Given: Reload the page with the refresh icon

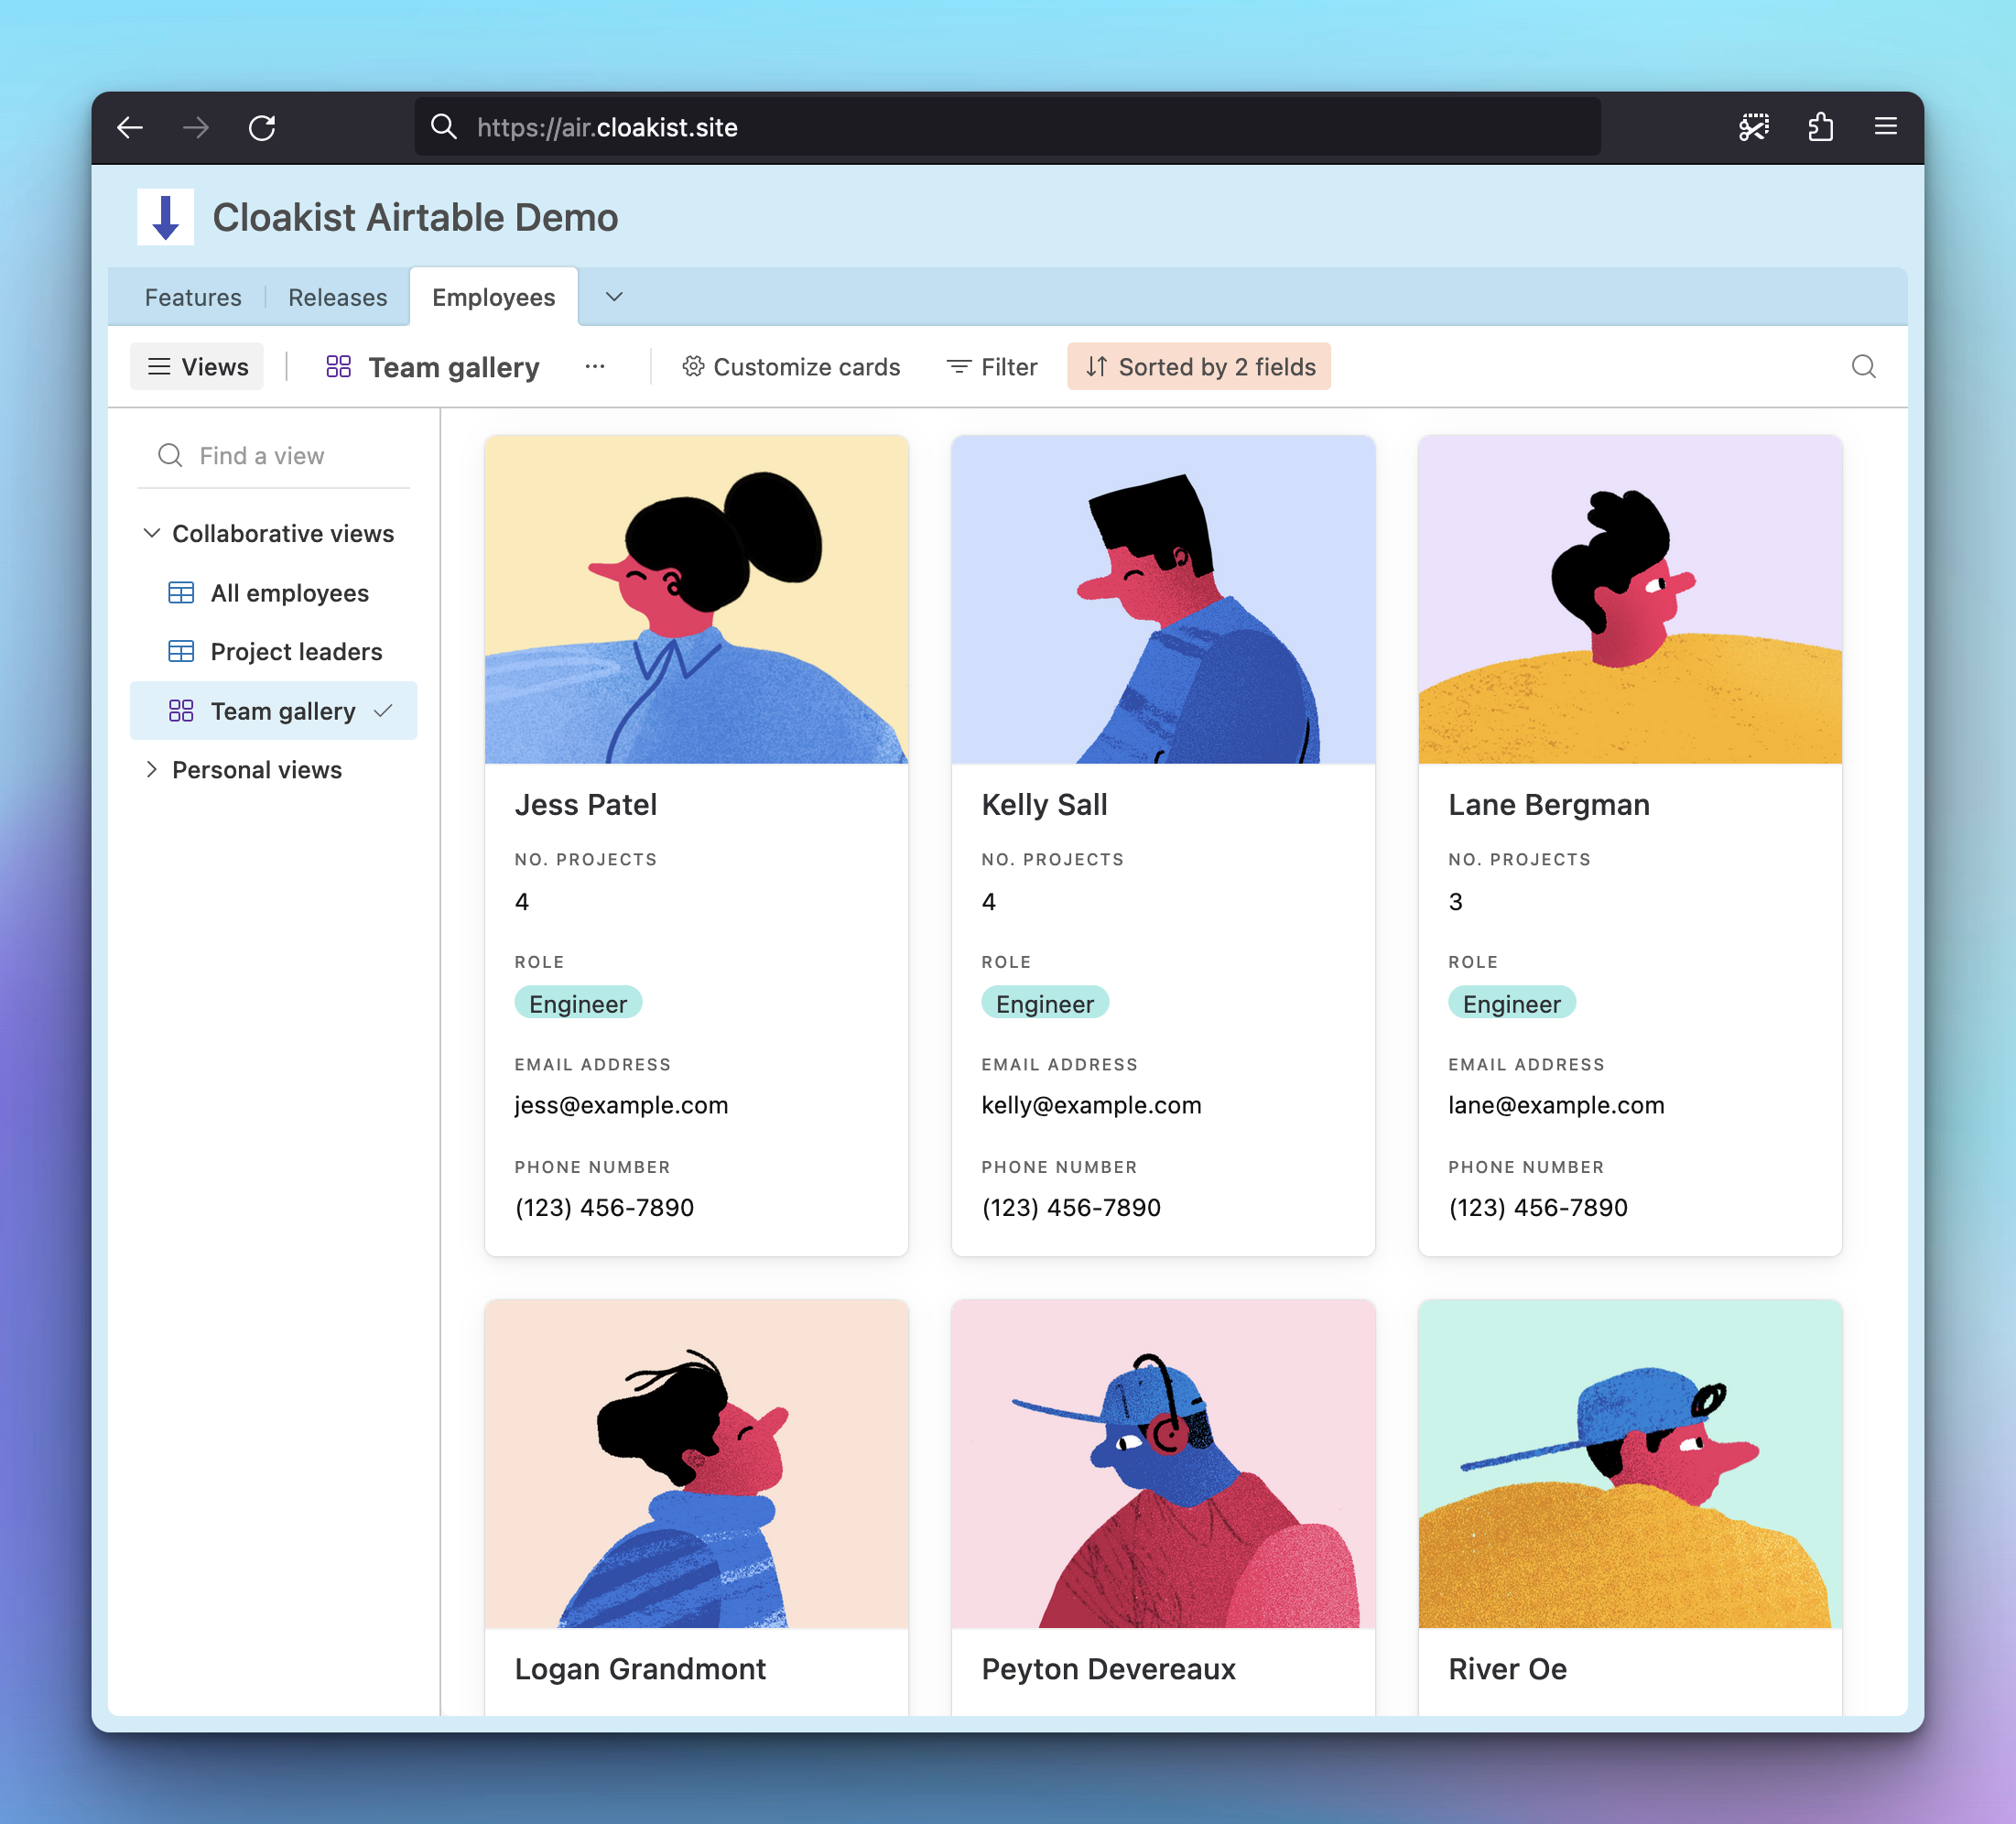Looking at the screenshot, I should 262,127.
